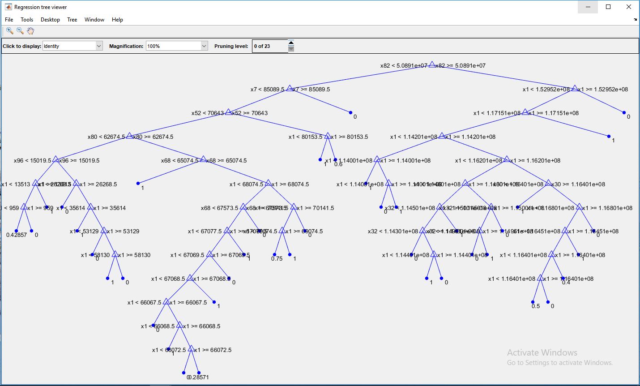Click the Pruning level field '0 of 23'
Screen dimensions: 640x386
tap(270, 46)
